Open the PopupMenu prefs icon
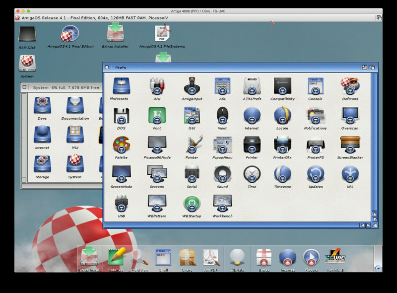The height and width of the screenshot is (293, 397). click(222, 145)
